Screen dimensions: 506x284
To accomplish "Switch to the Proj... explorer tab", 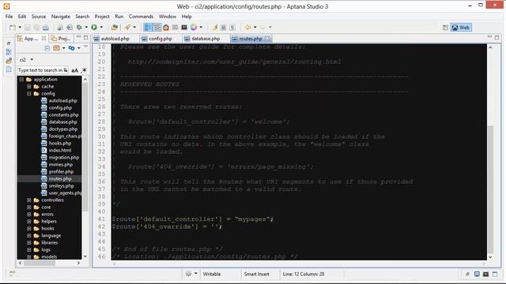I will pyautogui.click(x=61, y=39).
